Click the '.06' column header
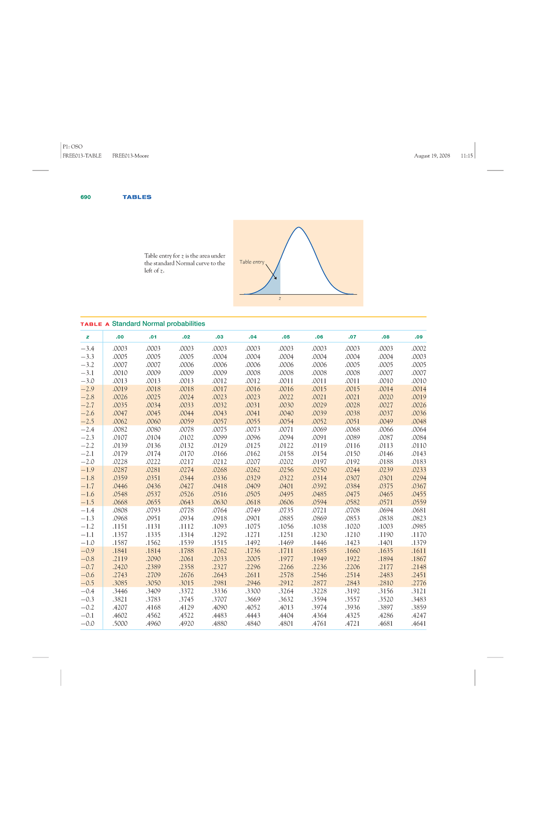The height and width of the screenshot is (828, 536). coord(319,337)
